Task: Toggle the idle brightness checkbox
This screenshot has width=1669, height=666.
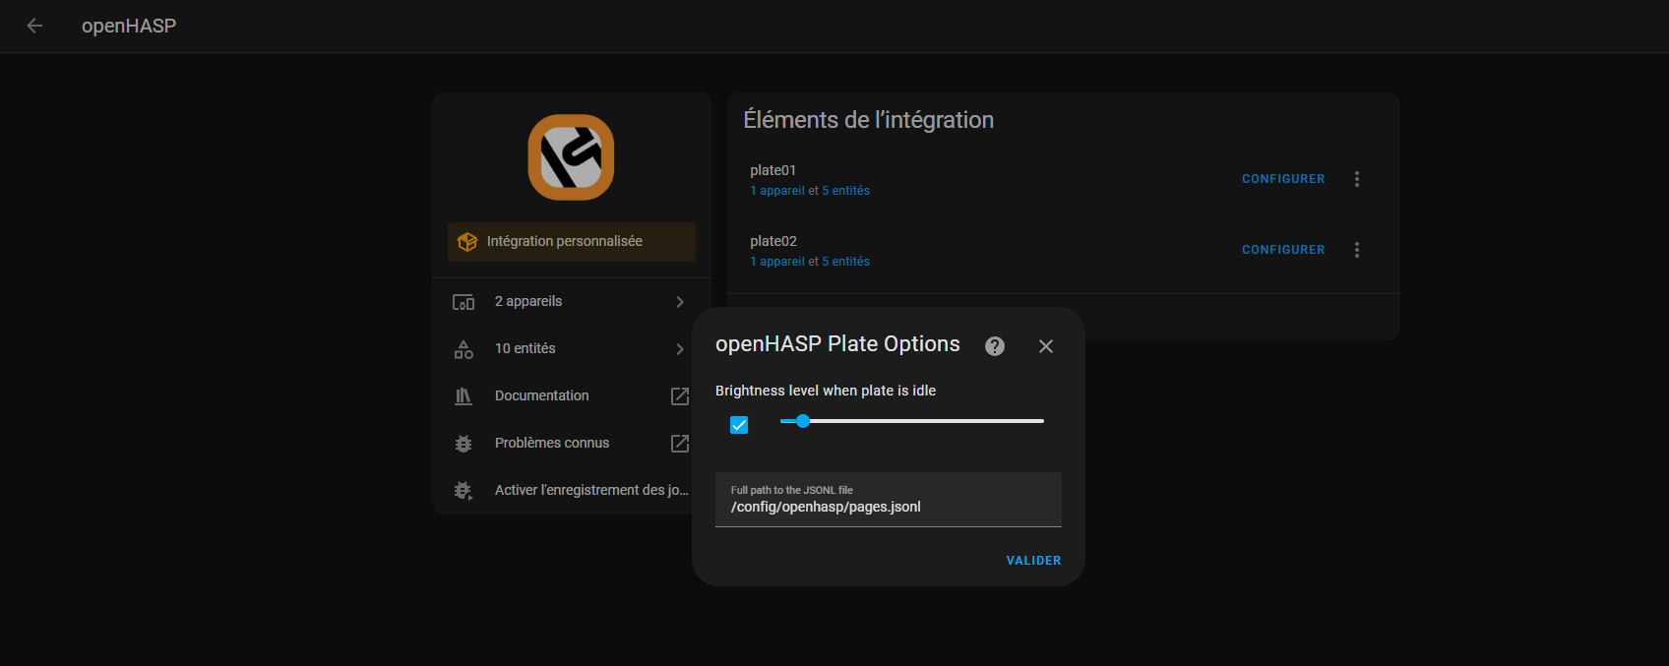Action: (739, 425)
